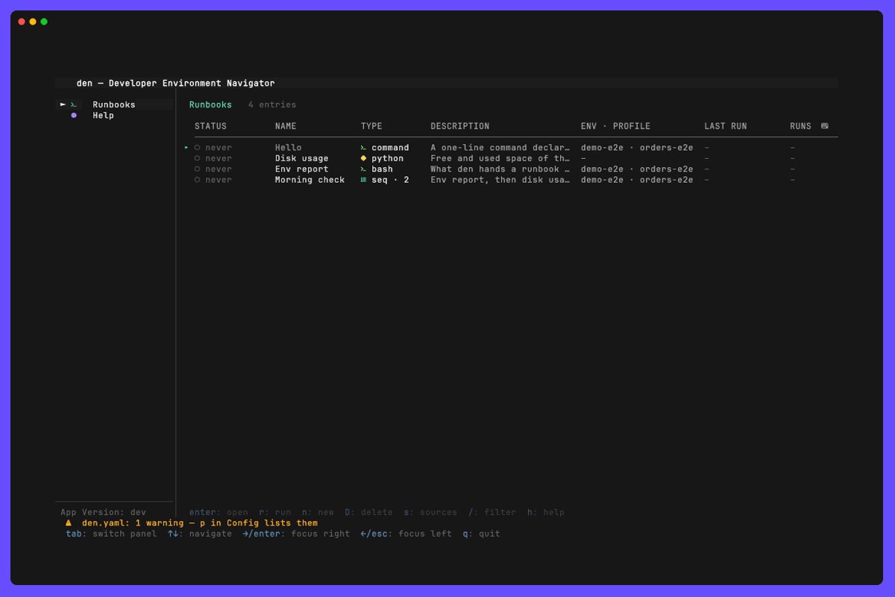Click the 'h: help' key hint
Viewport: 895px width, 597px height.
546,513
